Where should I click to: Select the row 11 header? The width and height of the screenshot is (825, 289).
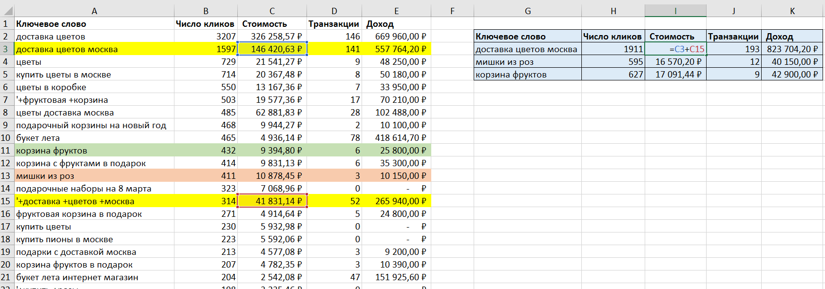click(6, 151)
